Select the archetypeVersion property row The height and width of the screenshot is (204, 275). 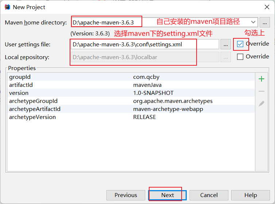(x=131, y=117)
